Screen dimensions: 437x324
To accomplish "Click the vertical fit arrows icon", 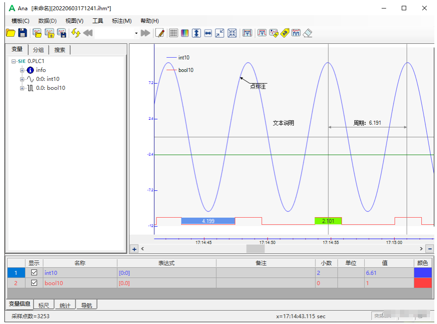I will coord(196,33).
